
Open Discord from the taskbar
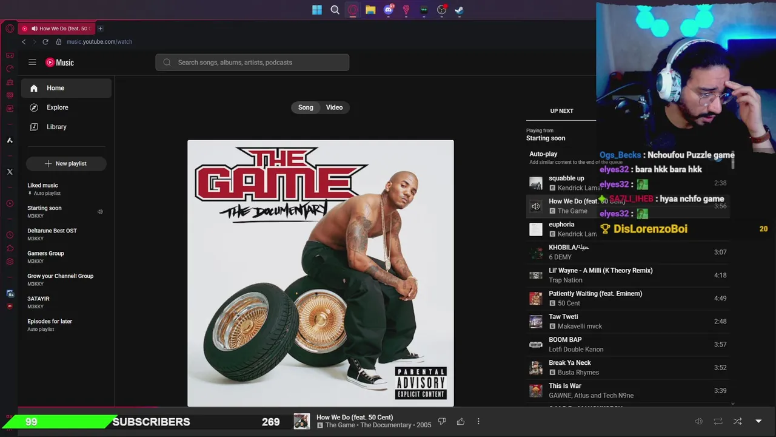[389, 10]
